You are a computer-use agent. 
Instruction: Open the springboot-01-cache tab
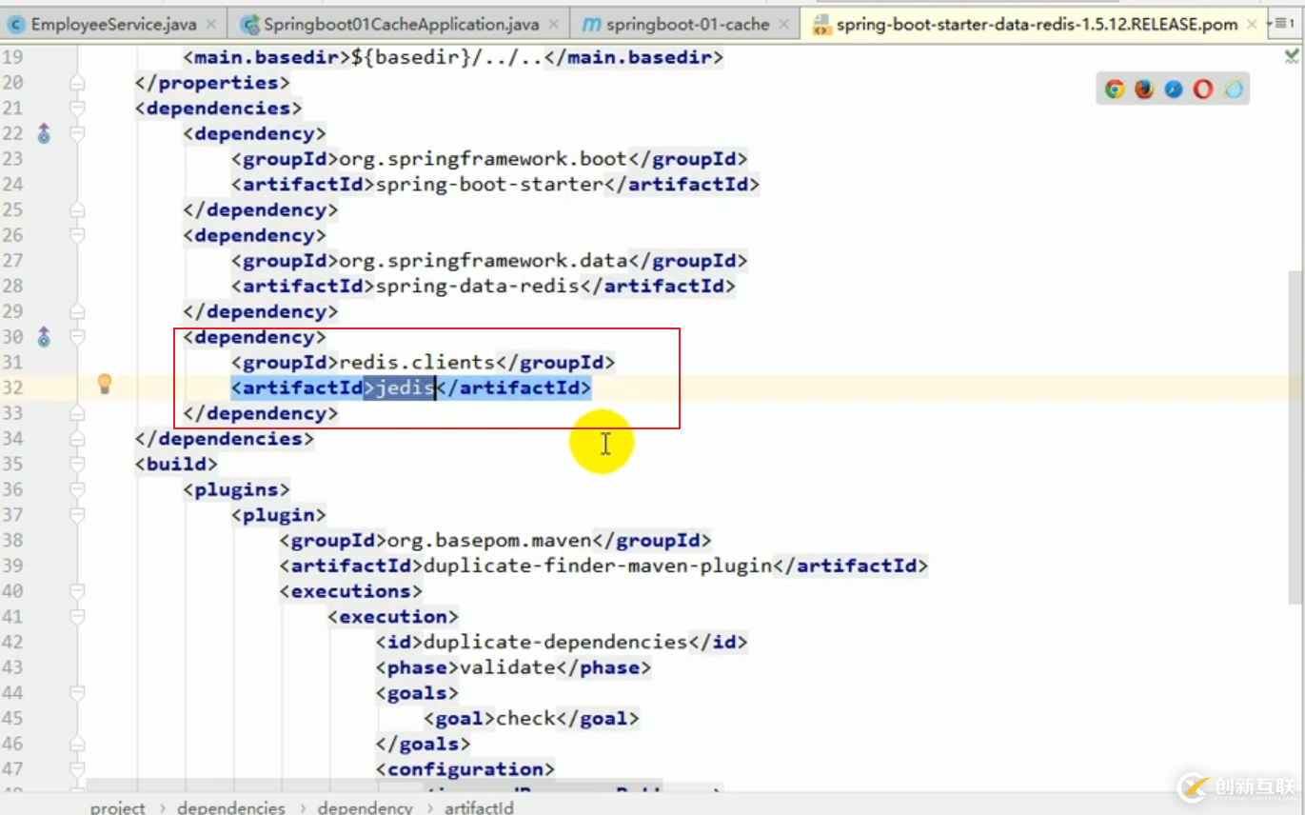[686, 24]
